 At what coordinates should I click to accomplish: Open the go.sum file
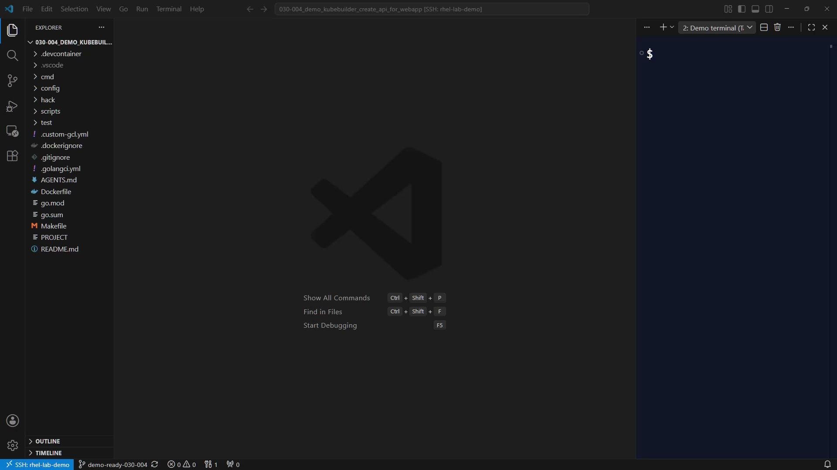(70, 215)
